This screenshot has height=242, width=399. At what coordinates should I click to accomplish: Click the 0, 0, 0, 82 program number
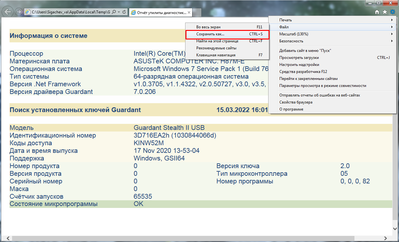point(355,181)
